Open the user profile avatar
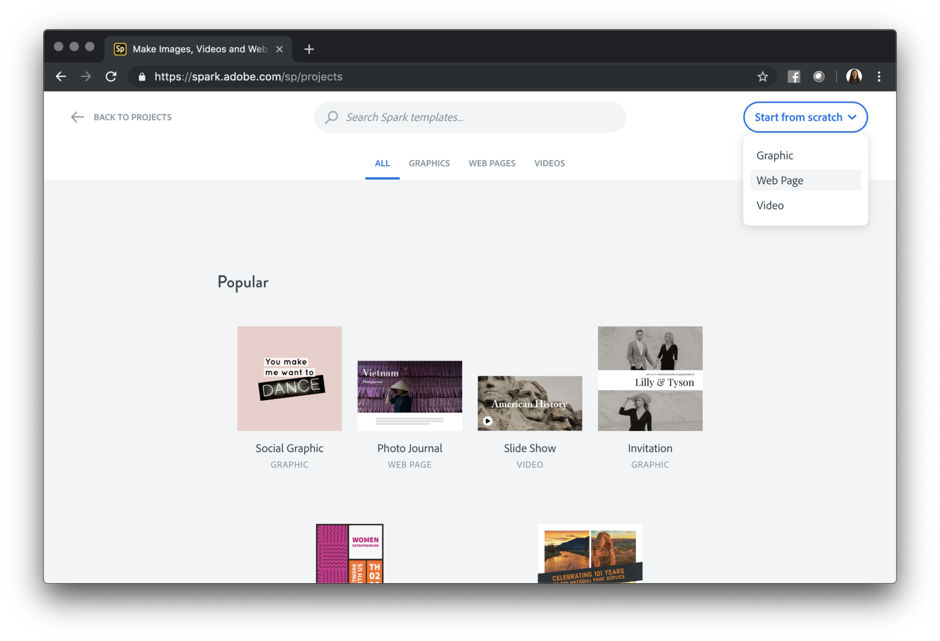The width and height of the screenshot is (940, 641). point(854,76)
